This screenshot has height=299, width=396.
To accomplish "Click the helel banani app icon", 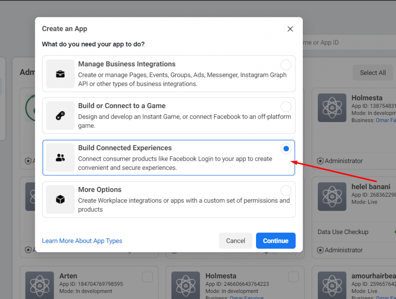I will click(332, 197).
